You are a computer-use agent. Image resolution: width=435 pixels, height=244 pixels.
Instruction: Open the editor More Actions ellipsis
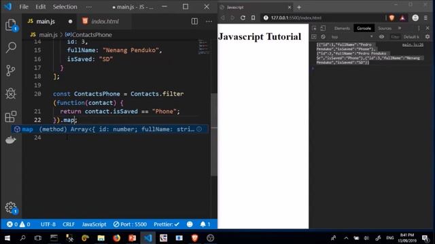point(209,21)
